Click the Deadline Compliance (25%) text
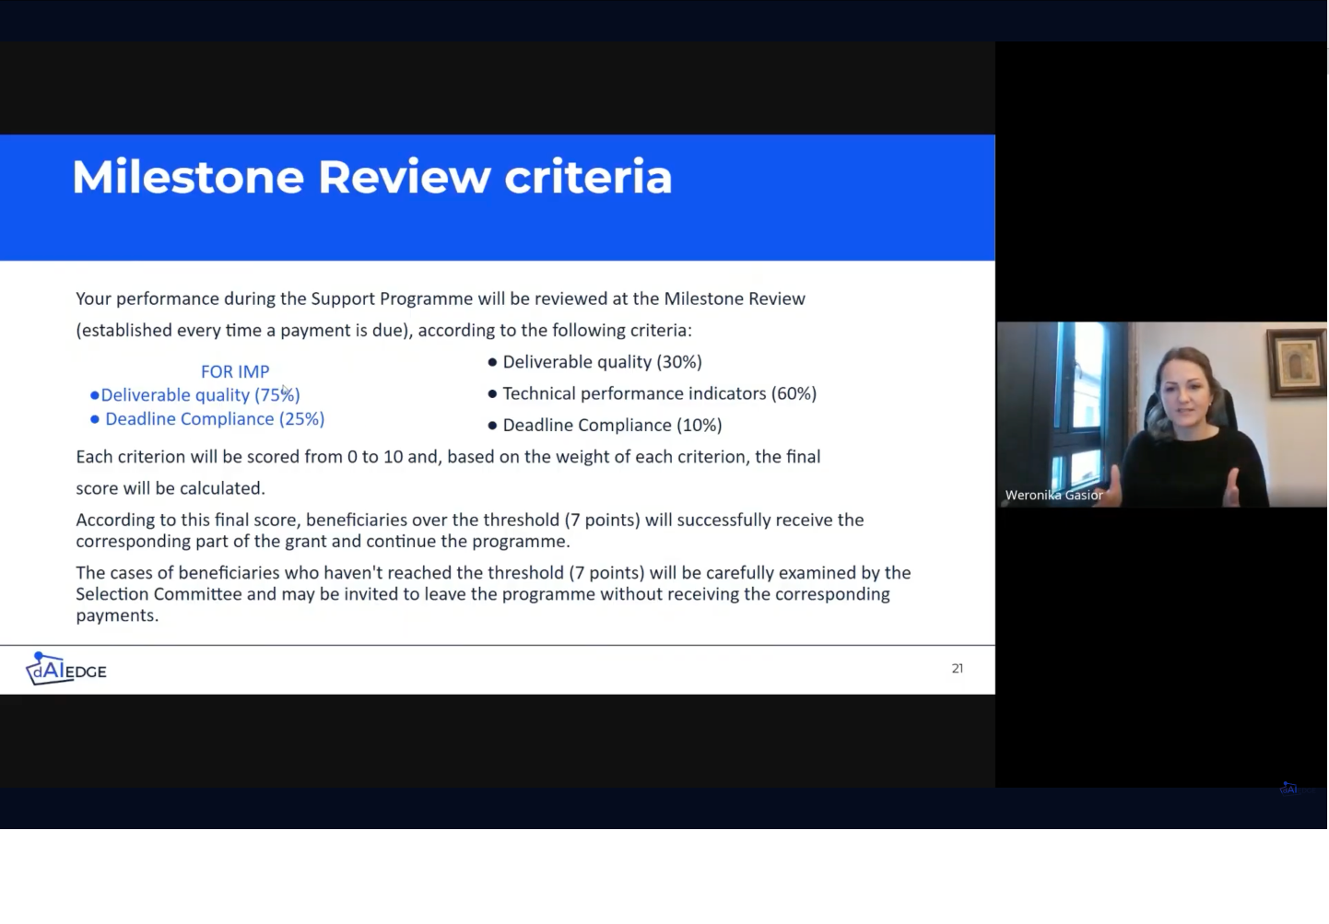This screenshot has width=1329, height=924. click(215, 419)
